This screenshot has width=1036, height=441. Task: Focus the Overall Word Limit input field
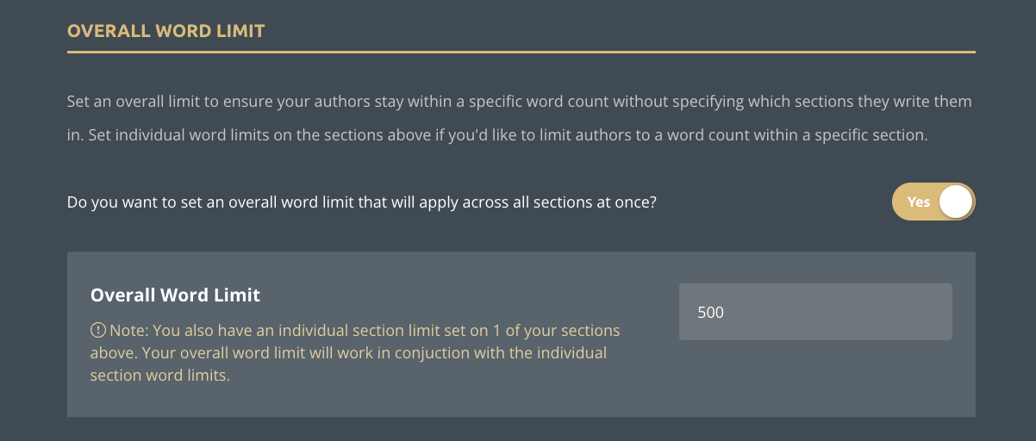(814, 312)
